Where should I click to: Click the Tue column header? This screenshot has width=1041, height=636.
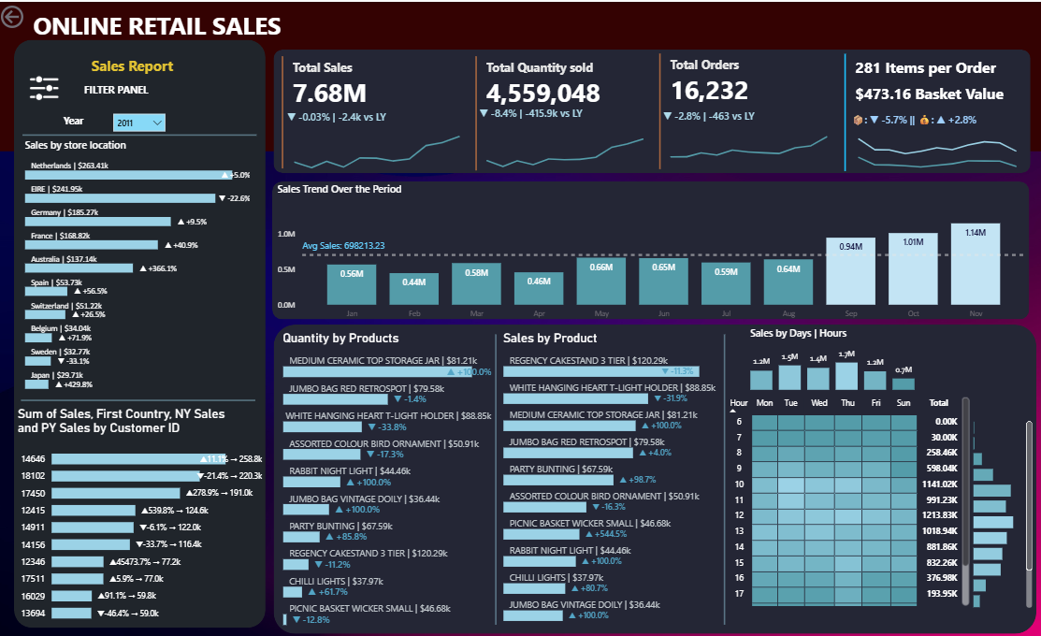pos(790,403)
